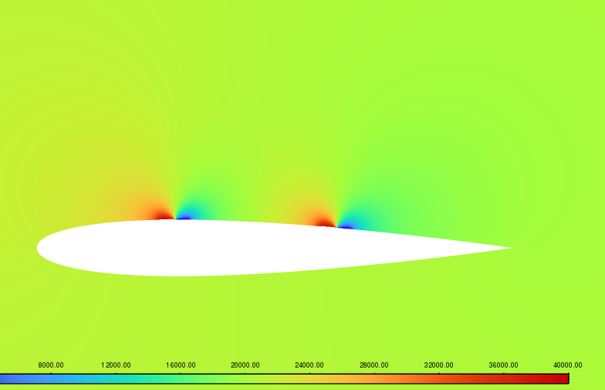Click the 36000.00 legend tick label
This screenshot has height=390, width=605.
click(503, 365)
